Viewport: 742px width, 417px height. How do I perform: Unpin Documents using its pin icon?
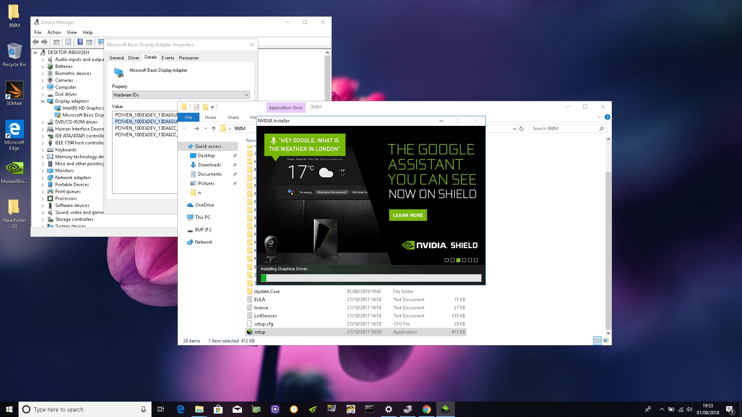pos(235,174)
